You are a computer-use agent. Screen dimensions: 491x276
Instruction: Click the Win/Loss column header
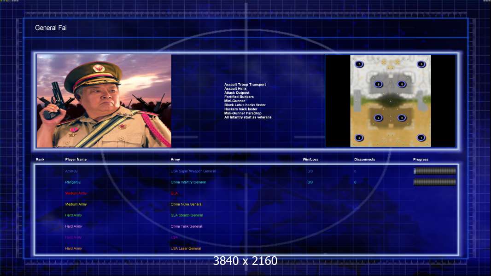point(310,160)
